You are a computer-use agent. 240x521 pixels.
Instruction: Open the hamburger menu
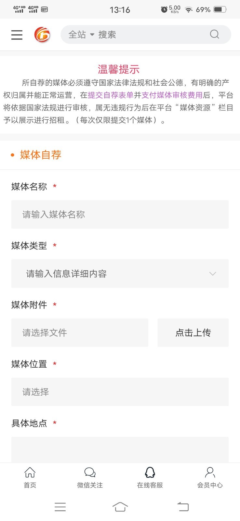(17, 35)
